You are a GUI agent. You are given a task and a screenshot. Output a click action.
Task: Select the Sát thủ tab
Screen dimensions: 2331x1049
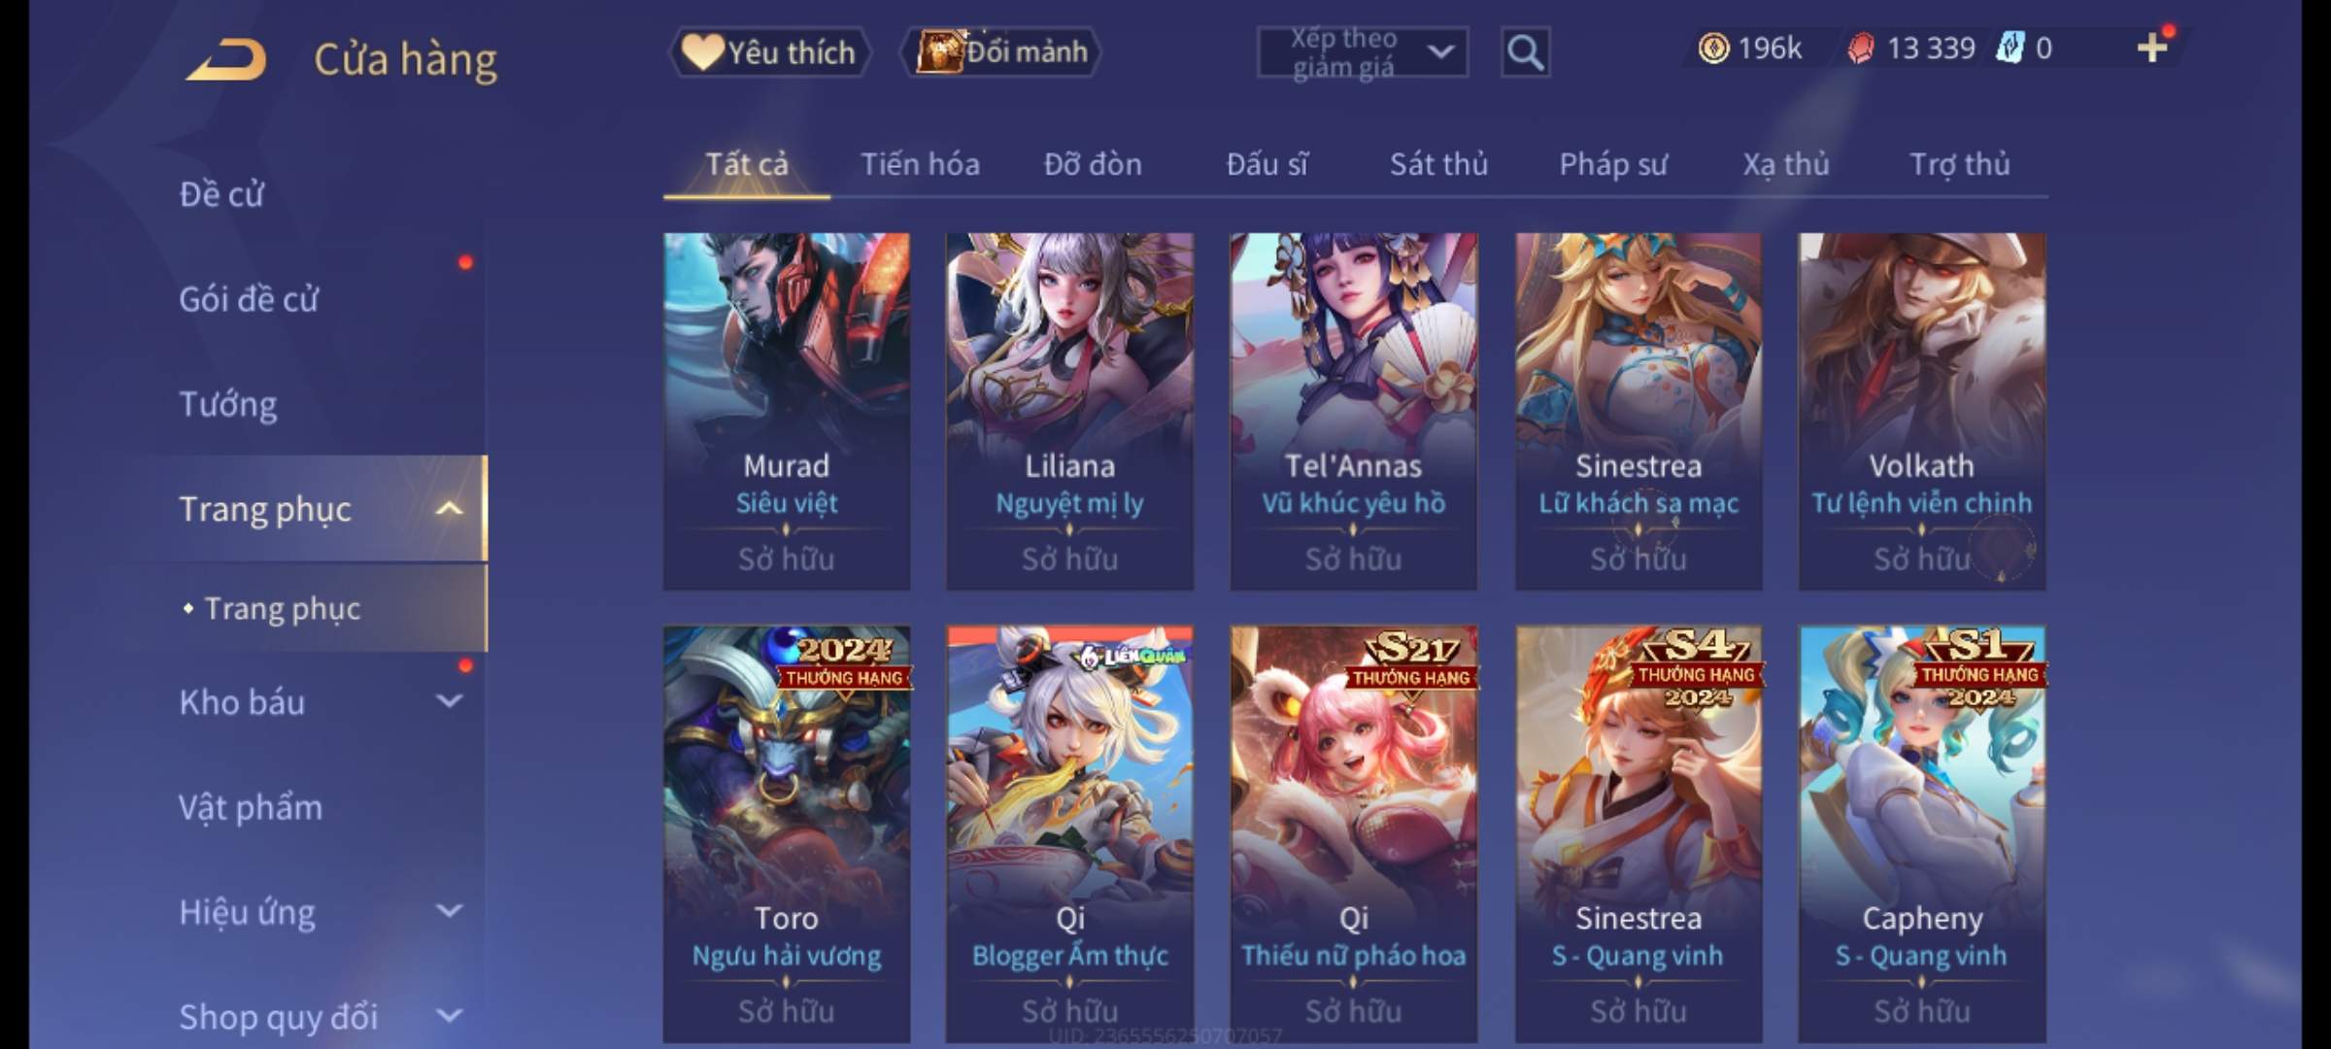tap(1438, 164)
